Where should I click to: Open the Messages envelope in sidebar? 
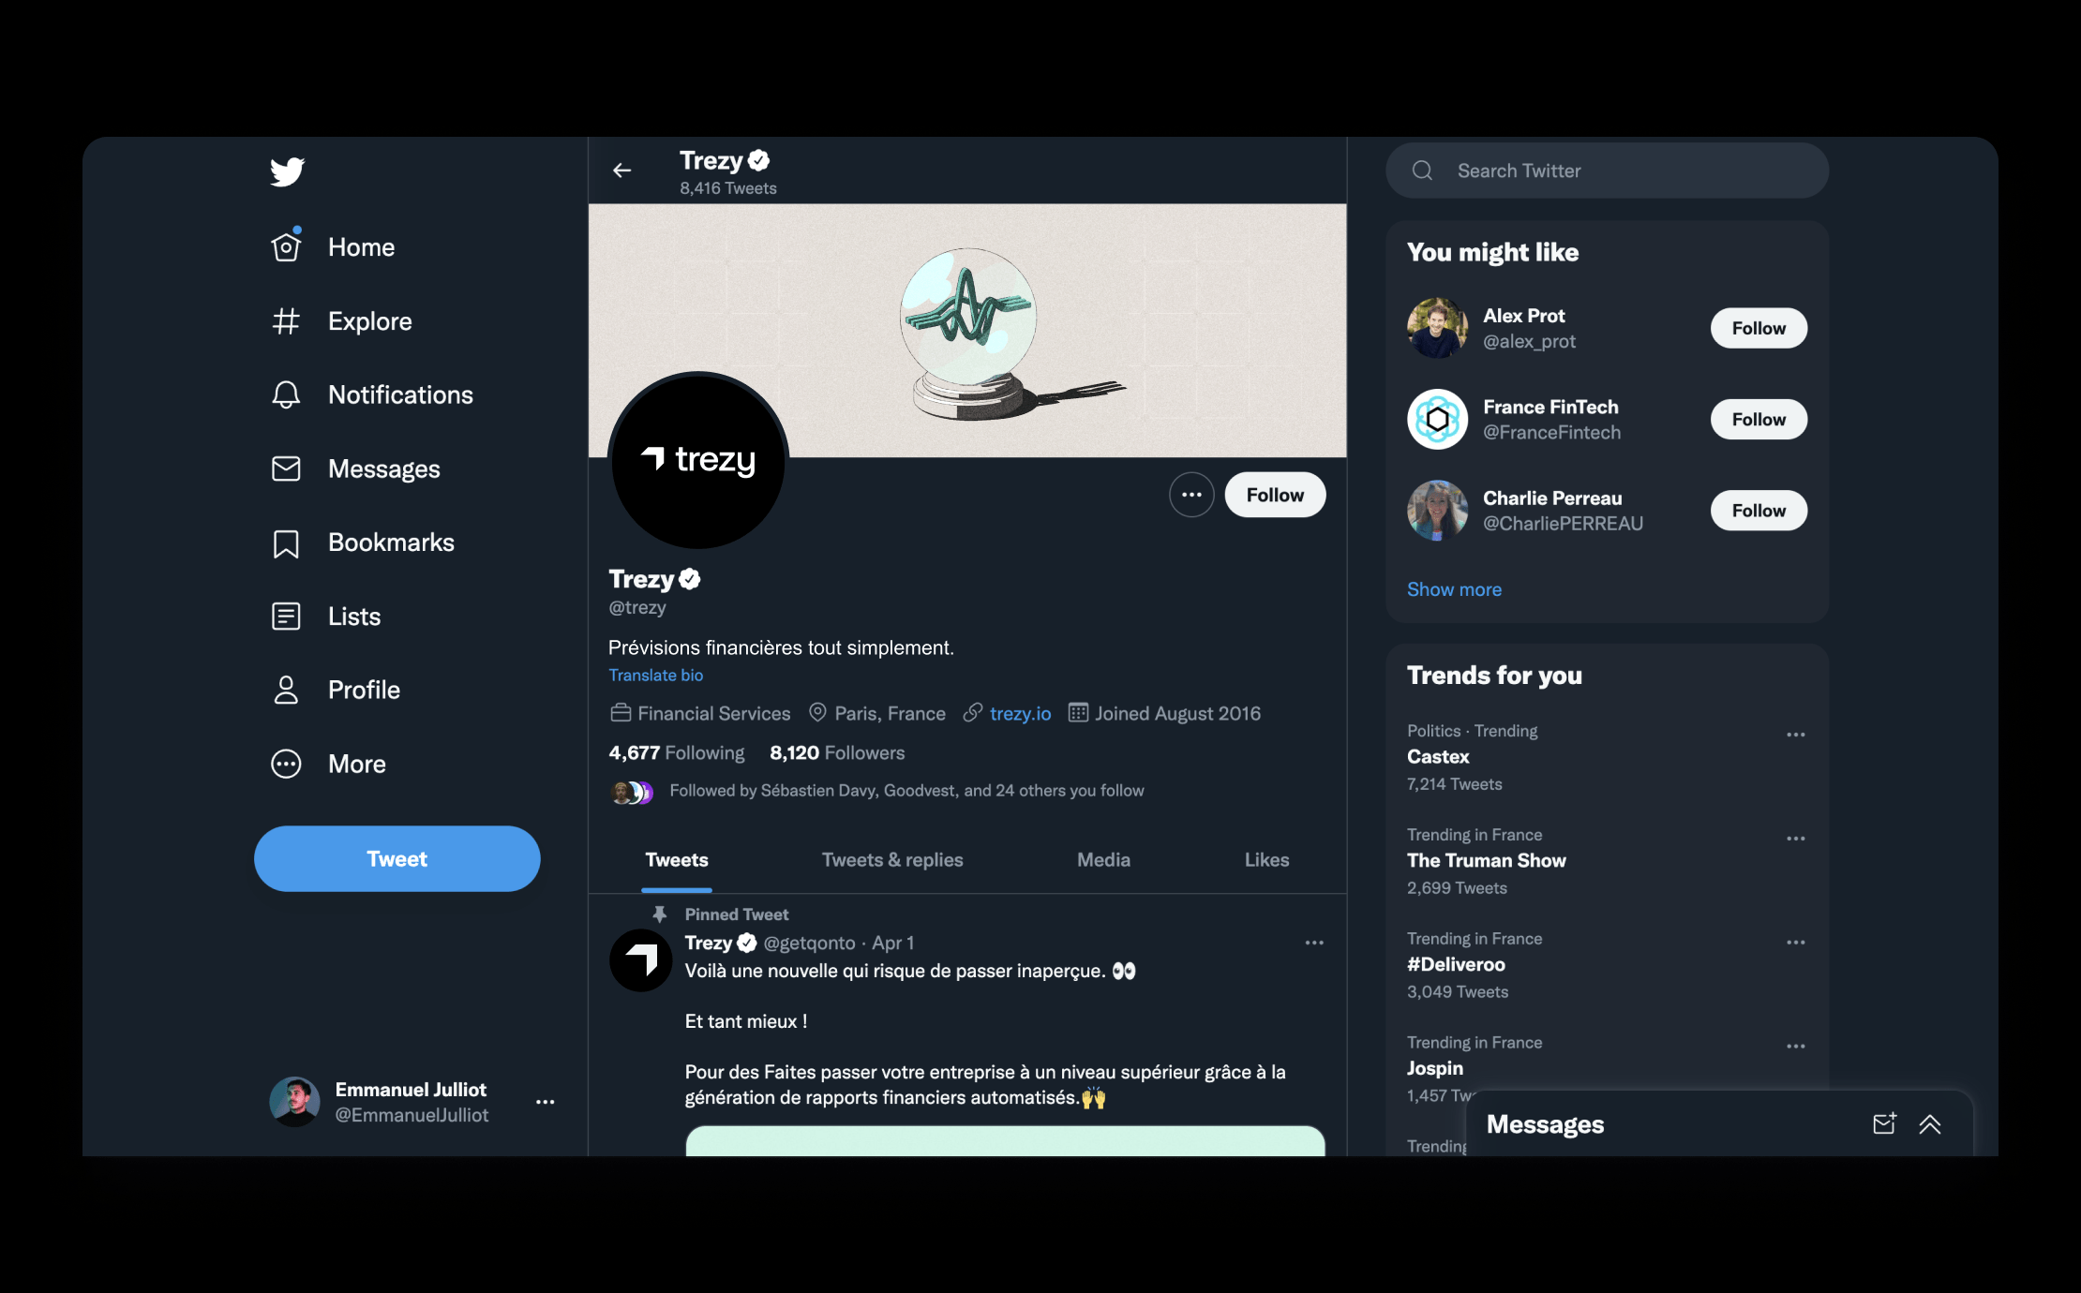[286, 468]
